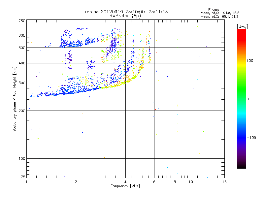Image resolution: width=264 pixels, height=198 pixels.
Task: Click the 'mean, sd,X: 85.1, 21.3' statistics line
Action: pos(219,16)
